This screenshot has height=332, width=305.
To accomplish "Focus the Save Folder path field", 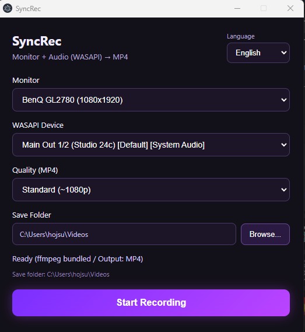I will tap(124, 234).
